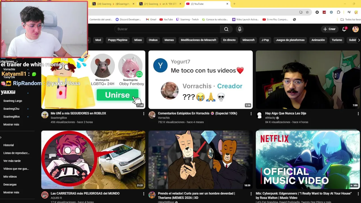Image resolution: width=361 pixels, height=203 pixels.
Task: Focus the Buscar search field
Action: pyautogui.click(x=168, y=29)
